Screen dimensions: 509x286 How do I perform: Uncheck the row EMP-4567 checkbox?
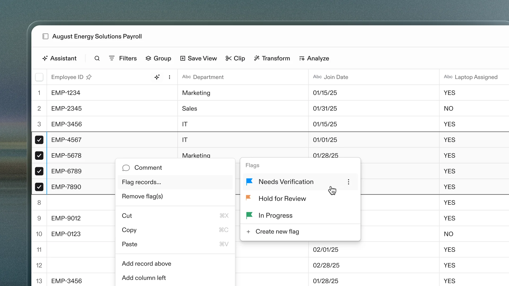click(39, 140)
